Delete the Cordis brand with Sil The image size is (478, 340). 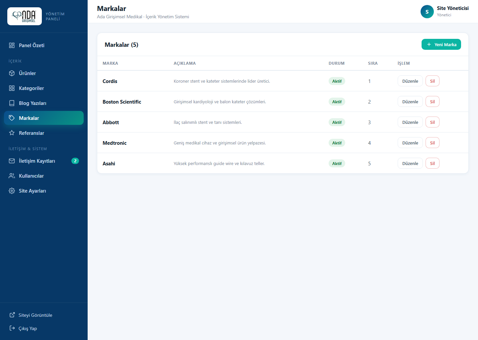tap(433, 81)
